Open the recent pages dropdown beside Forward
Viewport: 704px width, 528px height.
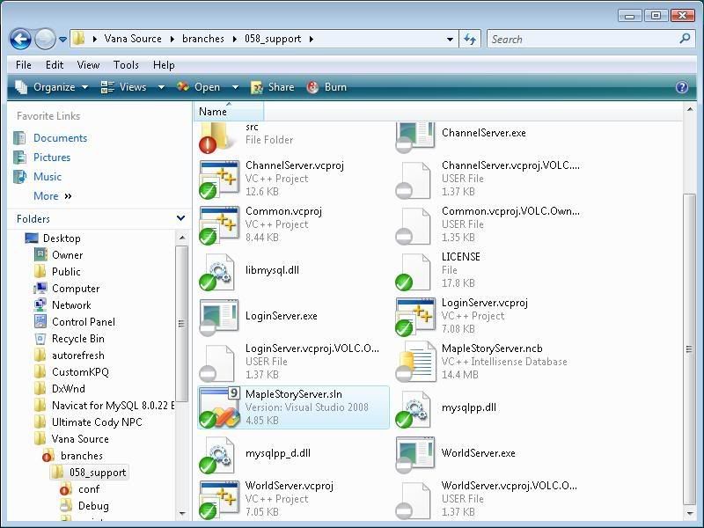point(62,40)
